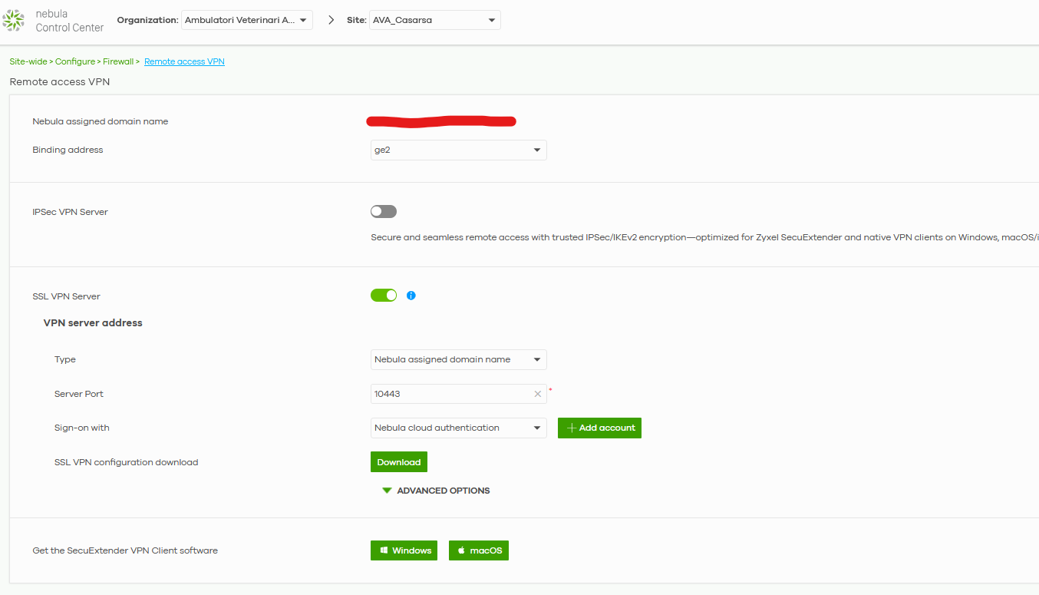The width and height of the screenshot is (1039, 595).
Task: Click the 'SSL VPN Server' label
Action: [x=66, y=296]
